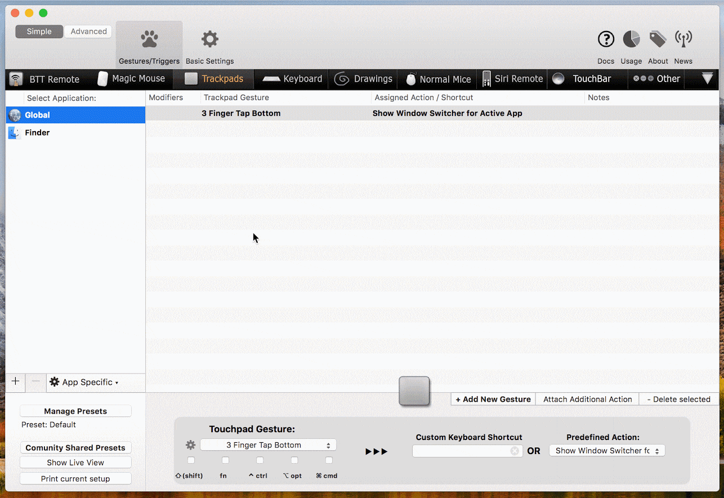Click the Drawings spiral icon
Viewport: 724px width, 498px height.
[342, 79]
